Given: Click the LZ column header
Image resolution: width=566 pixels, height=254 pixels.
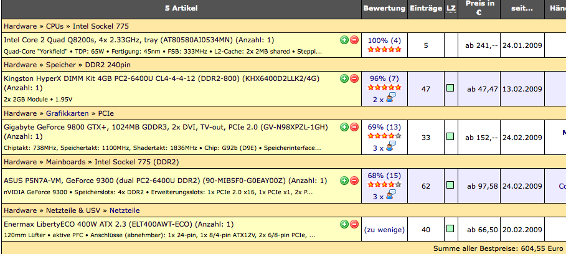Looking at the screenshot, I should (x=451, y=8).
